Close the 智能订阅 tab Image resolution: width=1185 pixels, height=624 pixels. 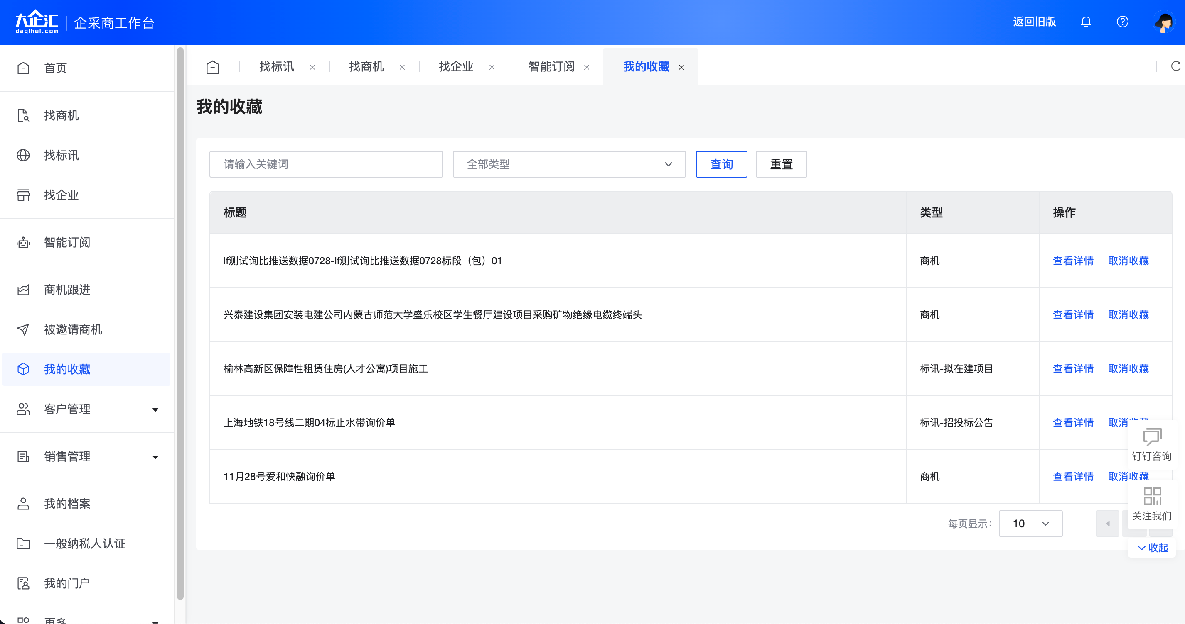587,67
